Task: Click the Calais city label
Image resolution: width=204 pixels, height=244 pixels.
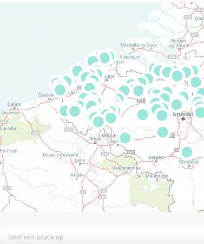Action: (x=14, y=104)
